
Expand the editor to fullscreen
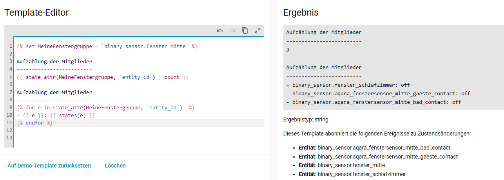coord(257,30)
